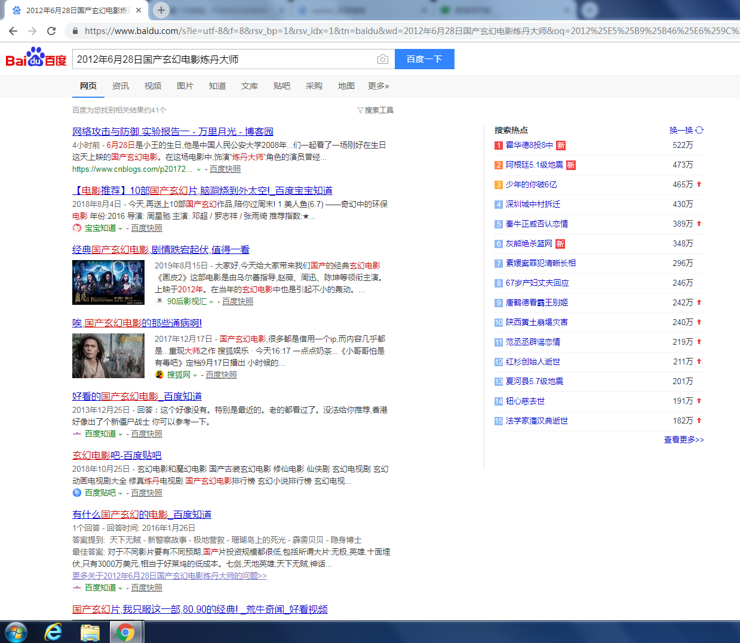This screenshot has height=643, width=740.
Task: Expand the dropdown arrow beside 宝宝知道
Action: [x=121, y=229]
